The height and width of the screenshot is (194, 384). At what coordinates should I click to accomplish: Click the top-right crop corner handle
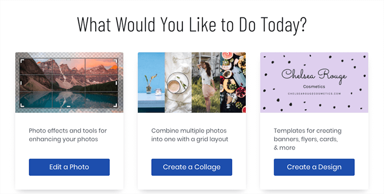(115, 61)
